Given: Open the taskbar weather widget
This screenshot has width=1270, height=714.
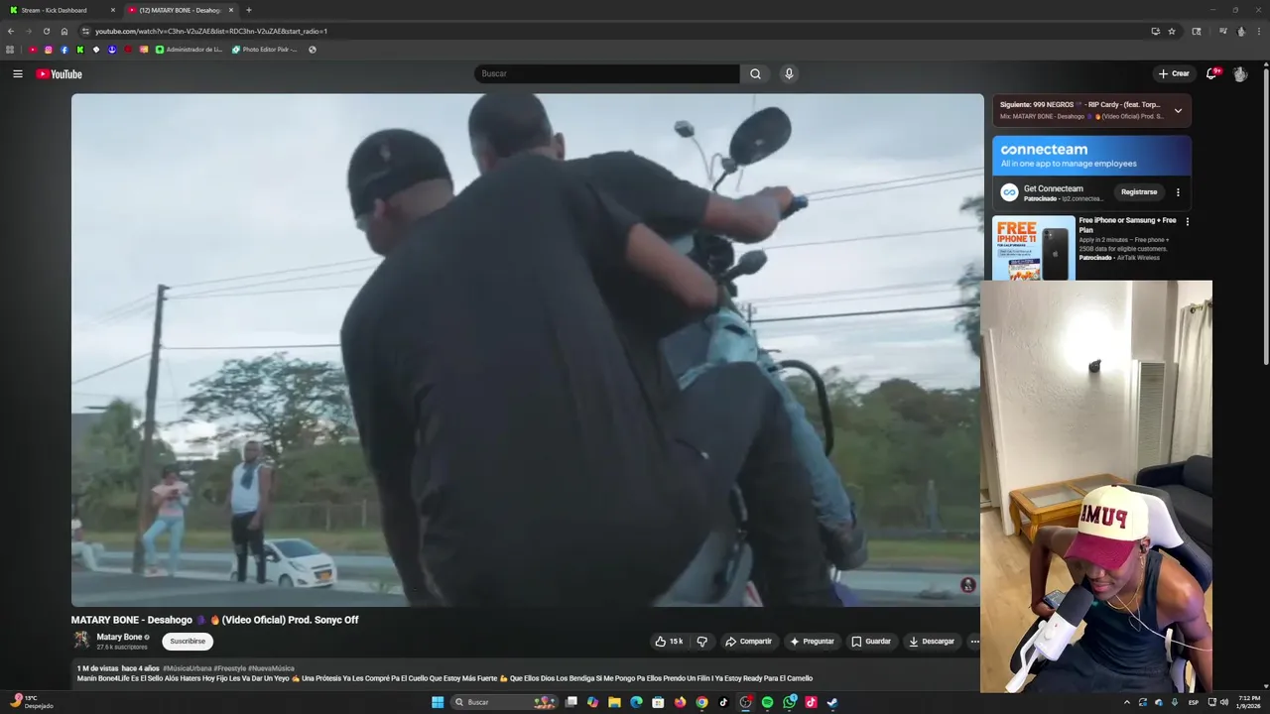Looking at the screenshot, I should [30, 702].
